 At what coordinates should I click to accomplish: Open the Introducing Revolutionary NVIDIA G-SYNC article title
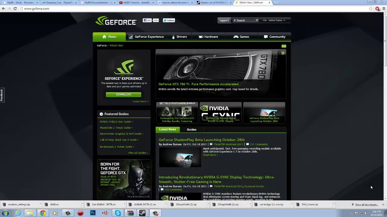pos(217,179)
